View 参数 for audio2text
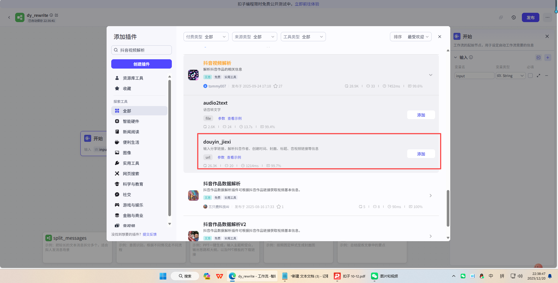Screen dimensions: 558x283 [x=222, y=118]
